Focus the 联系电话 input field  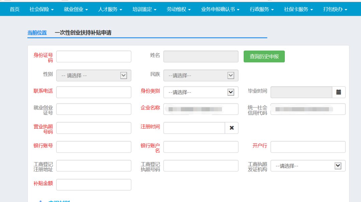point(94,92)
